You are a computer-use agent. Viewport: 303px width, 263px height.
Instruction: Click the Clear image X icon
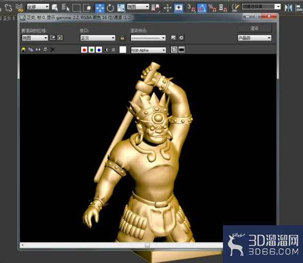tap(53, 50)
